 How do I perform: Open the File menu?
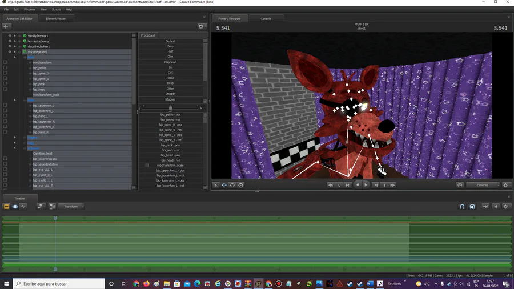(6, 10)
